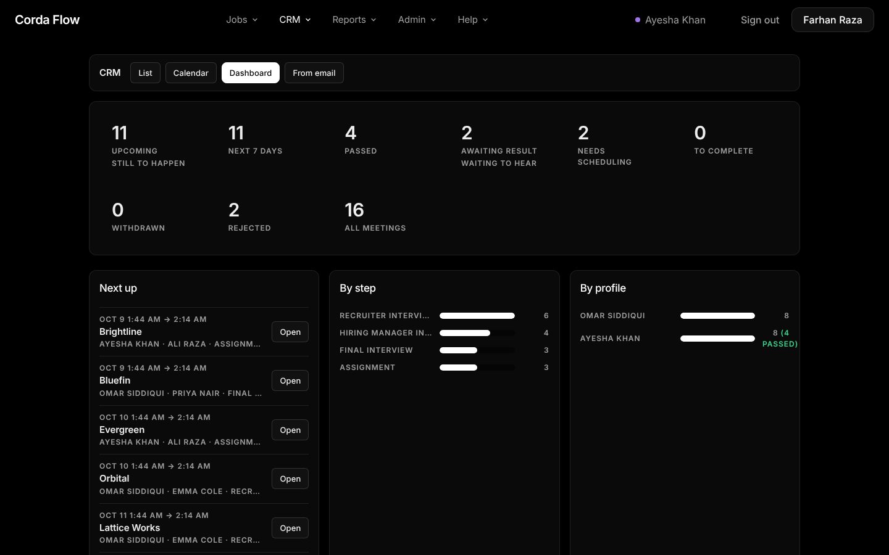Screen dimensions: 889x555
Task: Switch to the List view tab
Action: point(145,73)
